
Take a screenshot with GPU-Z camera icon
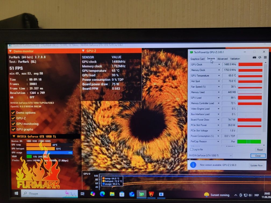tap(254, 57)
